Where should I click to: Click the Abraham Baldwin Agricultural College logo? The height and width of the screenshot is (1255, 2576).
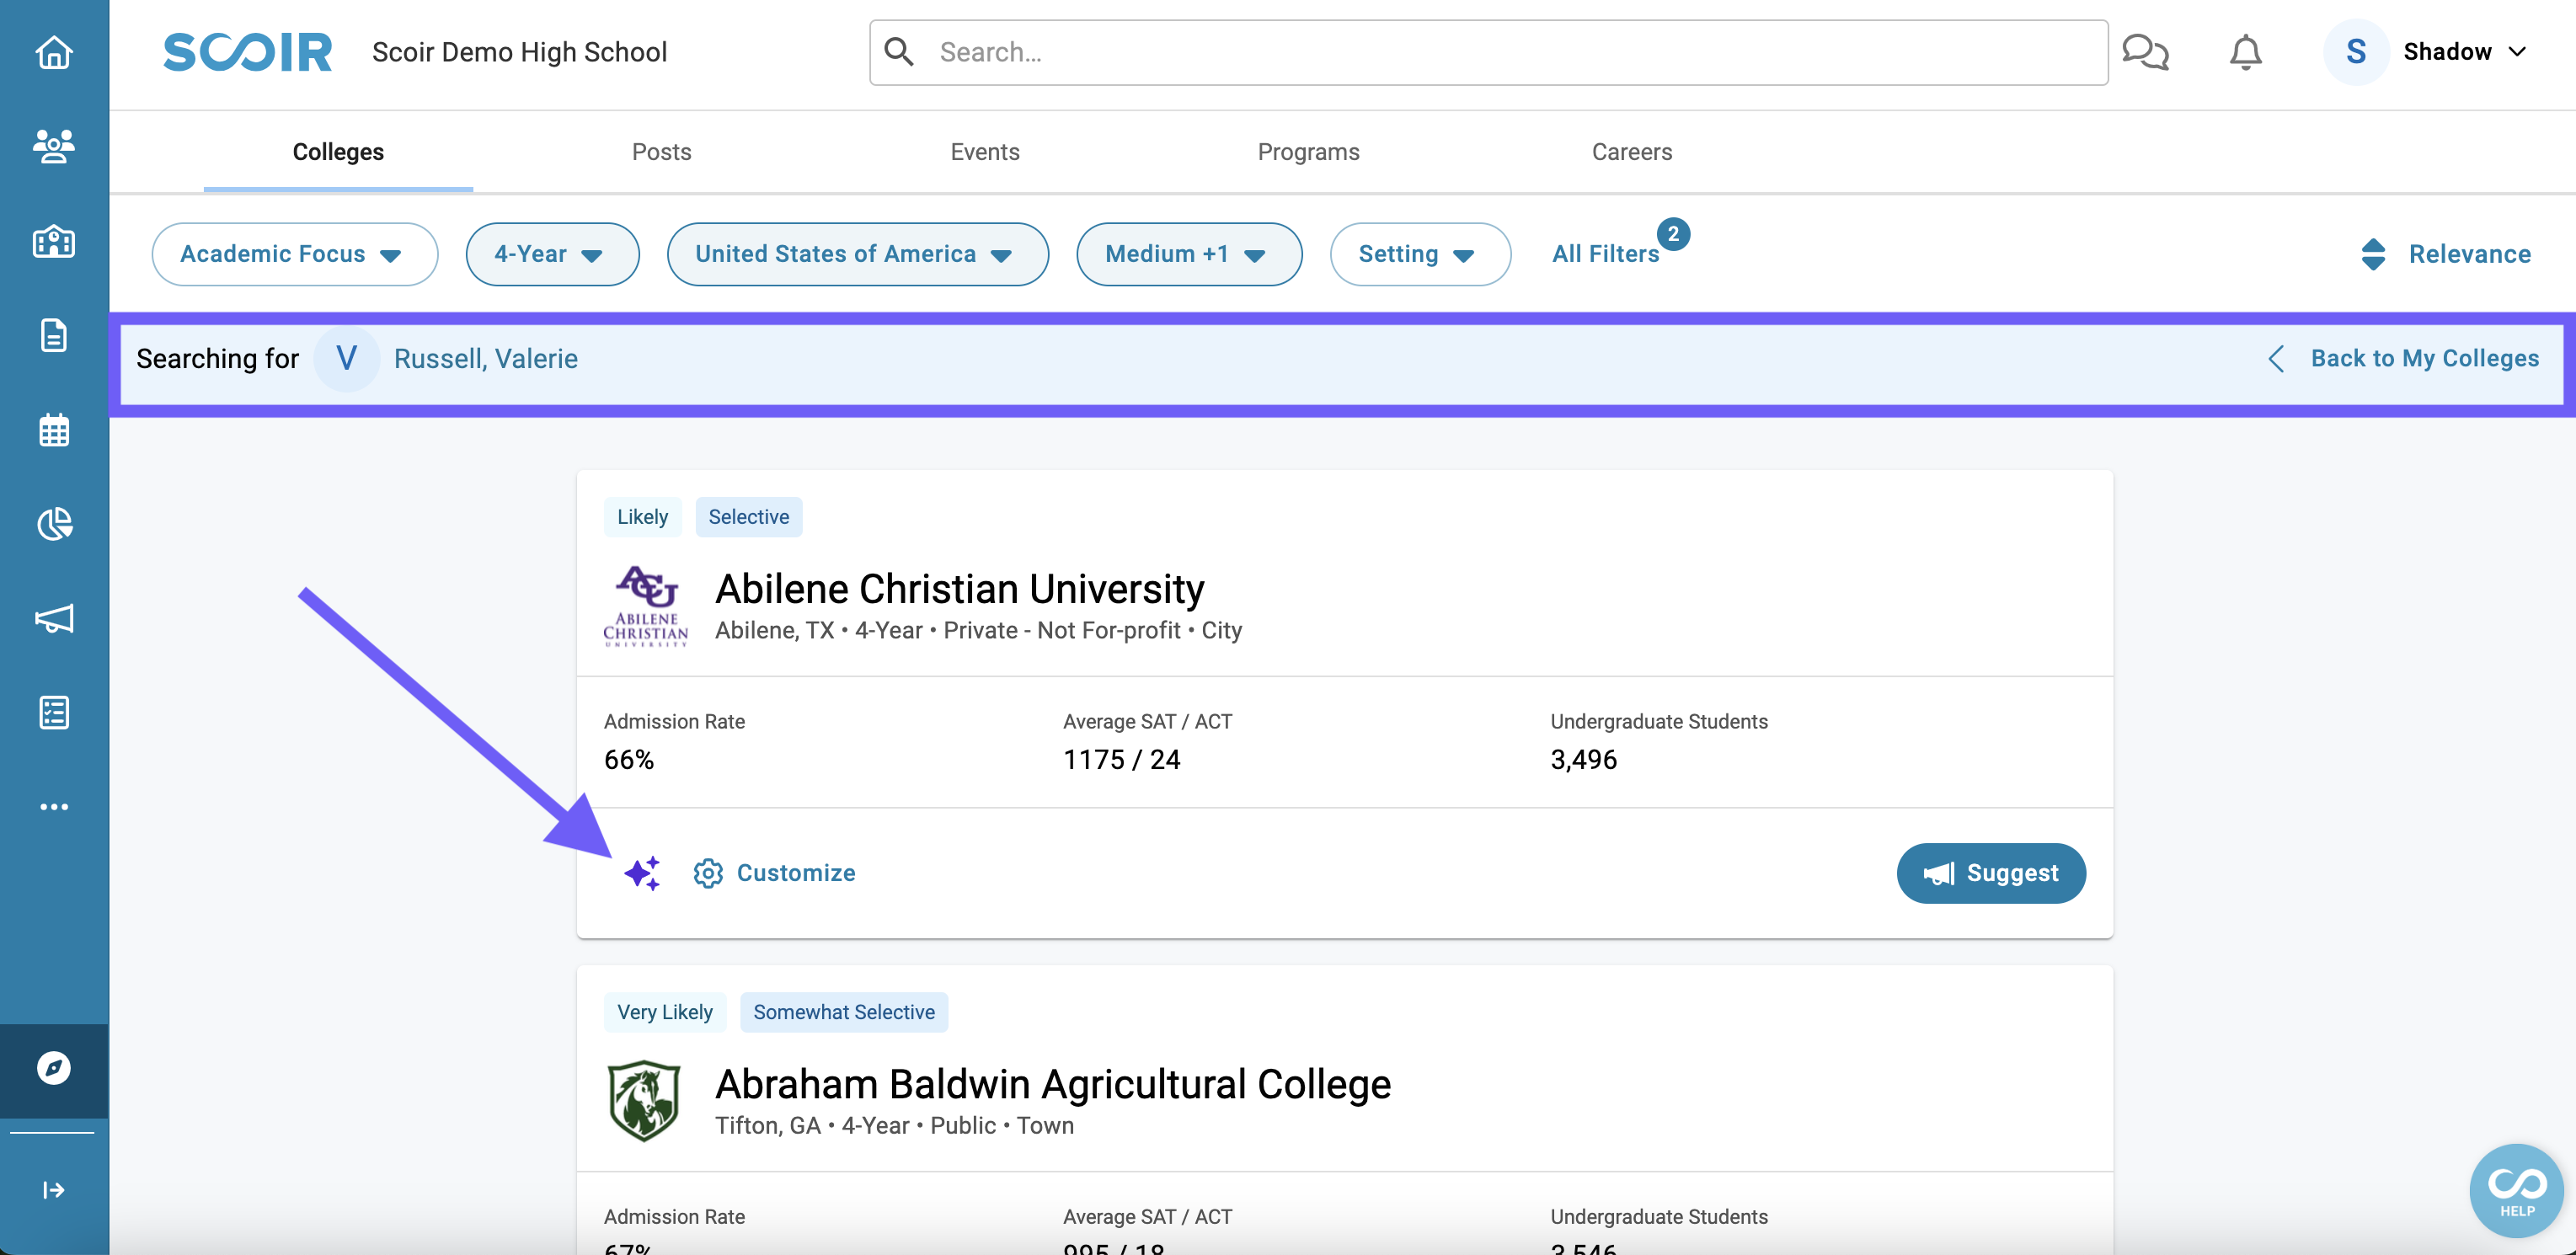pyautogui.click(x=645, y=1101)
